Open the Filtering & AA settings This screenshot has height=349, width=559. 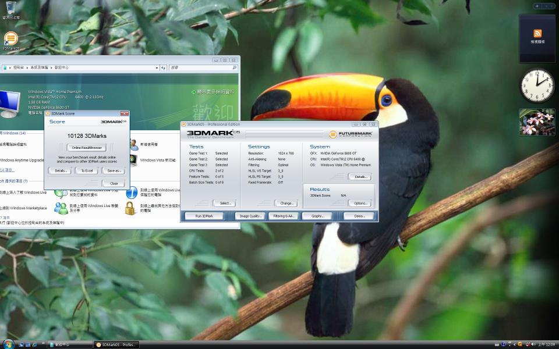(283, 216)
